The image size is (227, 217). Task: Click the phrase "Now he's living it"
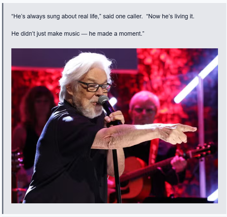coord(171,16)
